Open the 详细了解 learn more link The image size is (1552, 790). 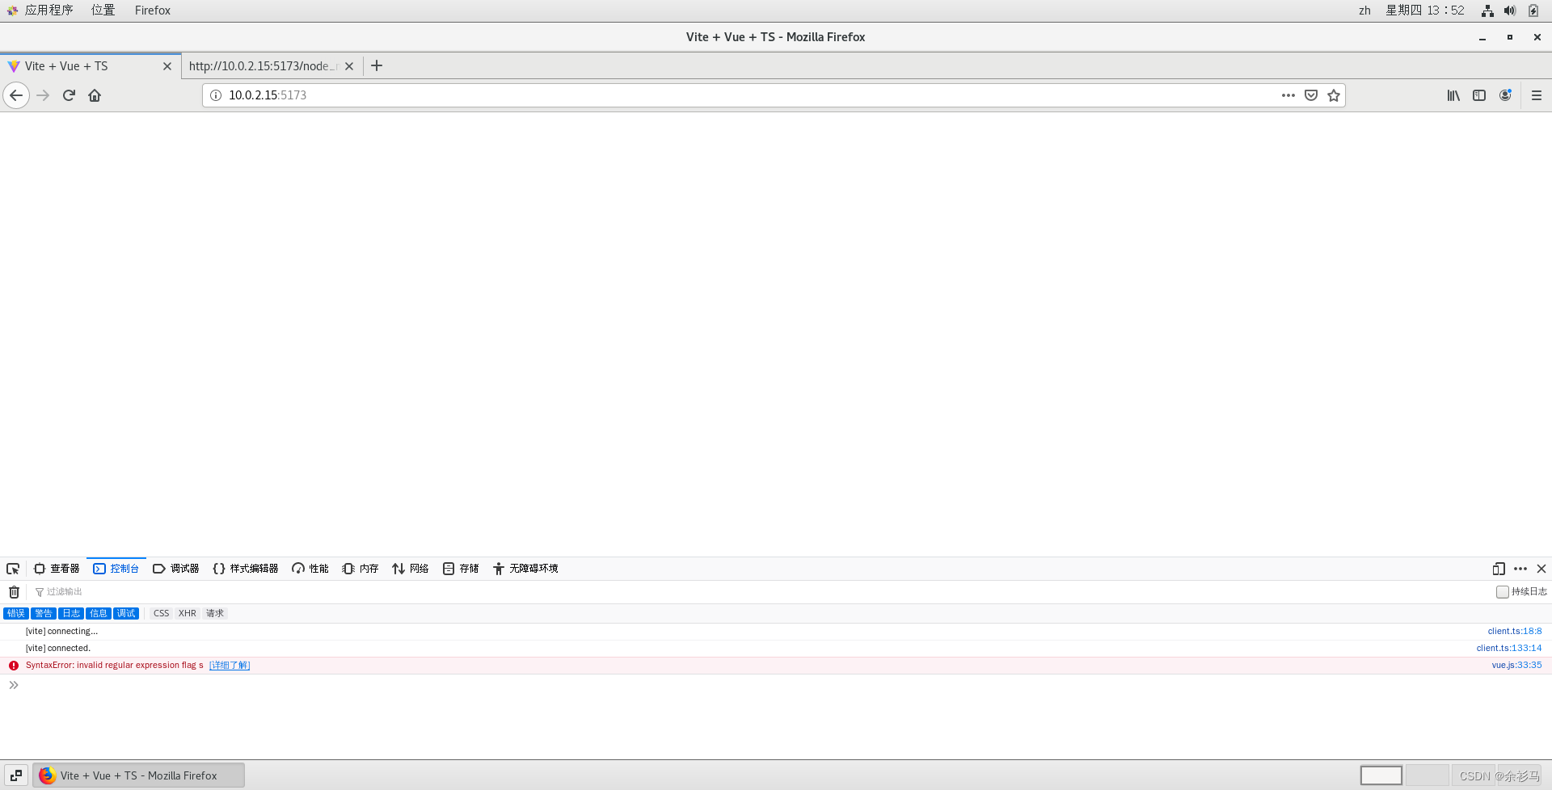click(230, 666)
